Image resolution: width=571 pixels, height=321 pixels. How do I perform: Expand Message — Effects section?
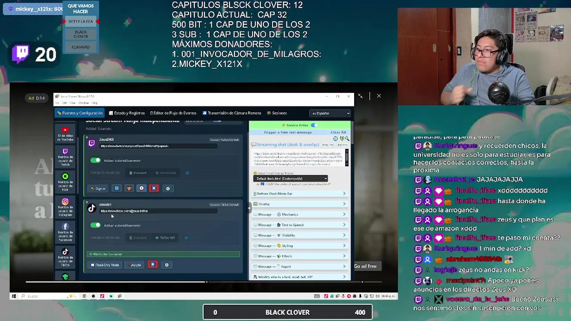300,256
